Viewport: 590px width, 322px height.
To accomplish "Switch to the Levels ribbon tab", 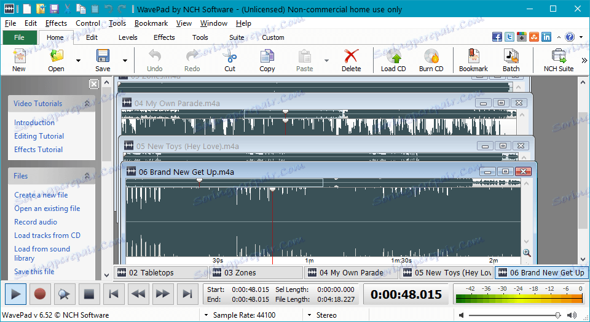I will [x=128, y=37].
